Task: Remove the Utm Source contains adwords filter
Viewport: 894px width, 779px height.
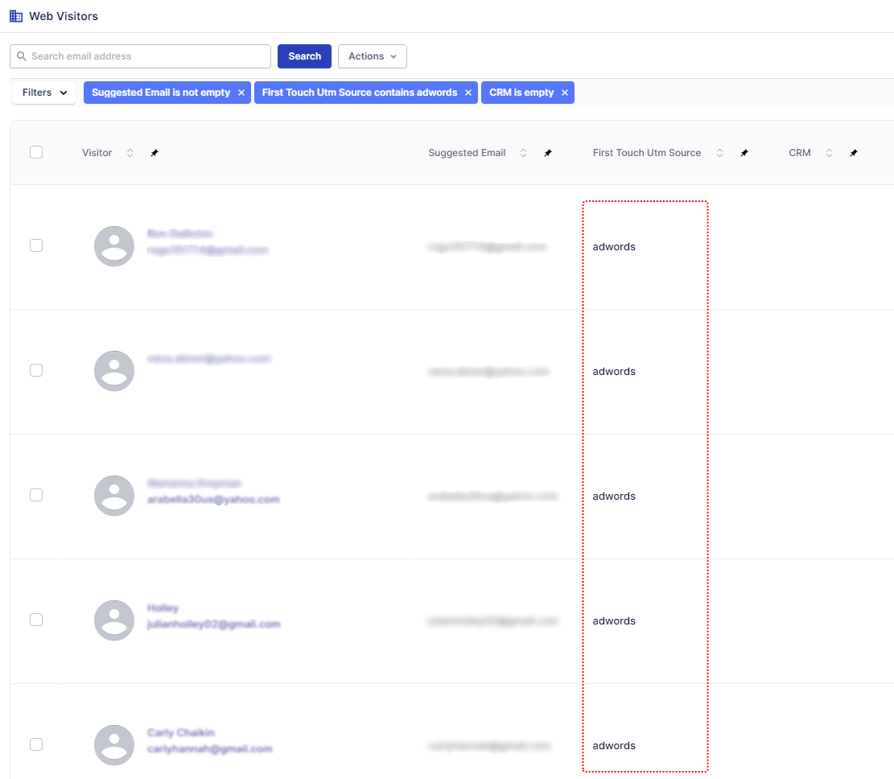Action: point(468,93)
